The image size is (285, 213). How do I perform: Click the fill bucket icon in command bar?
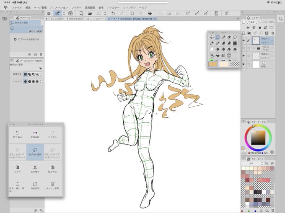[x=150, y=13]
